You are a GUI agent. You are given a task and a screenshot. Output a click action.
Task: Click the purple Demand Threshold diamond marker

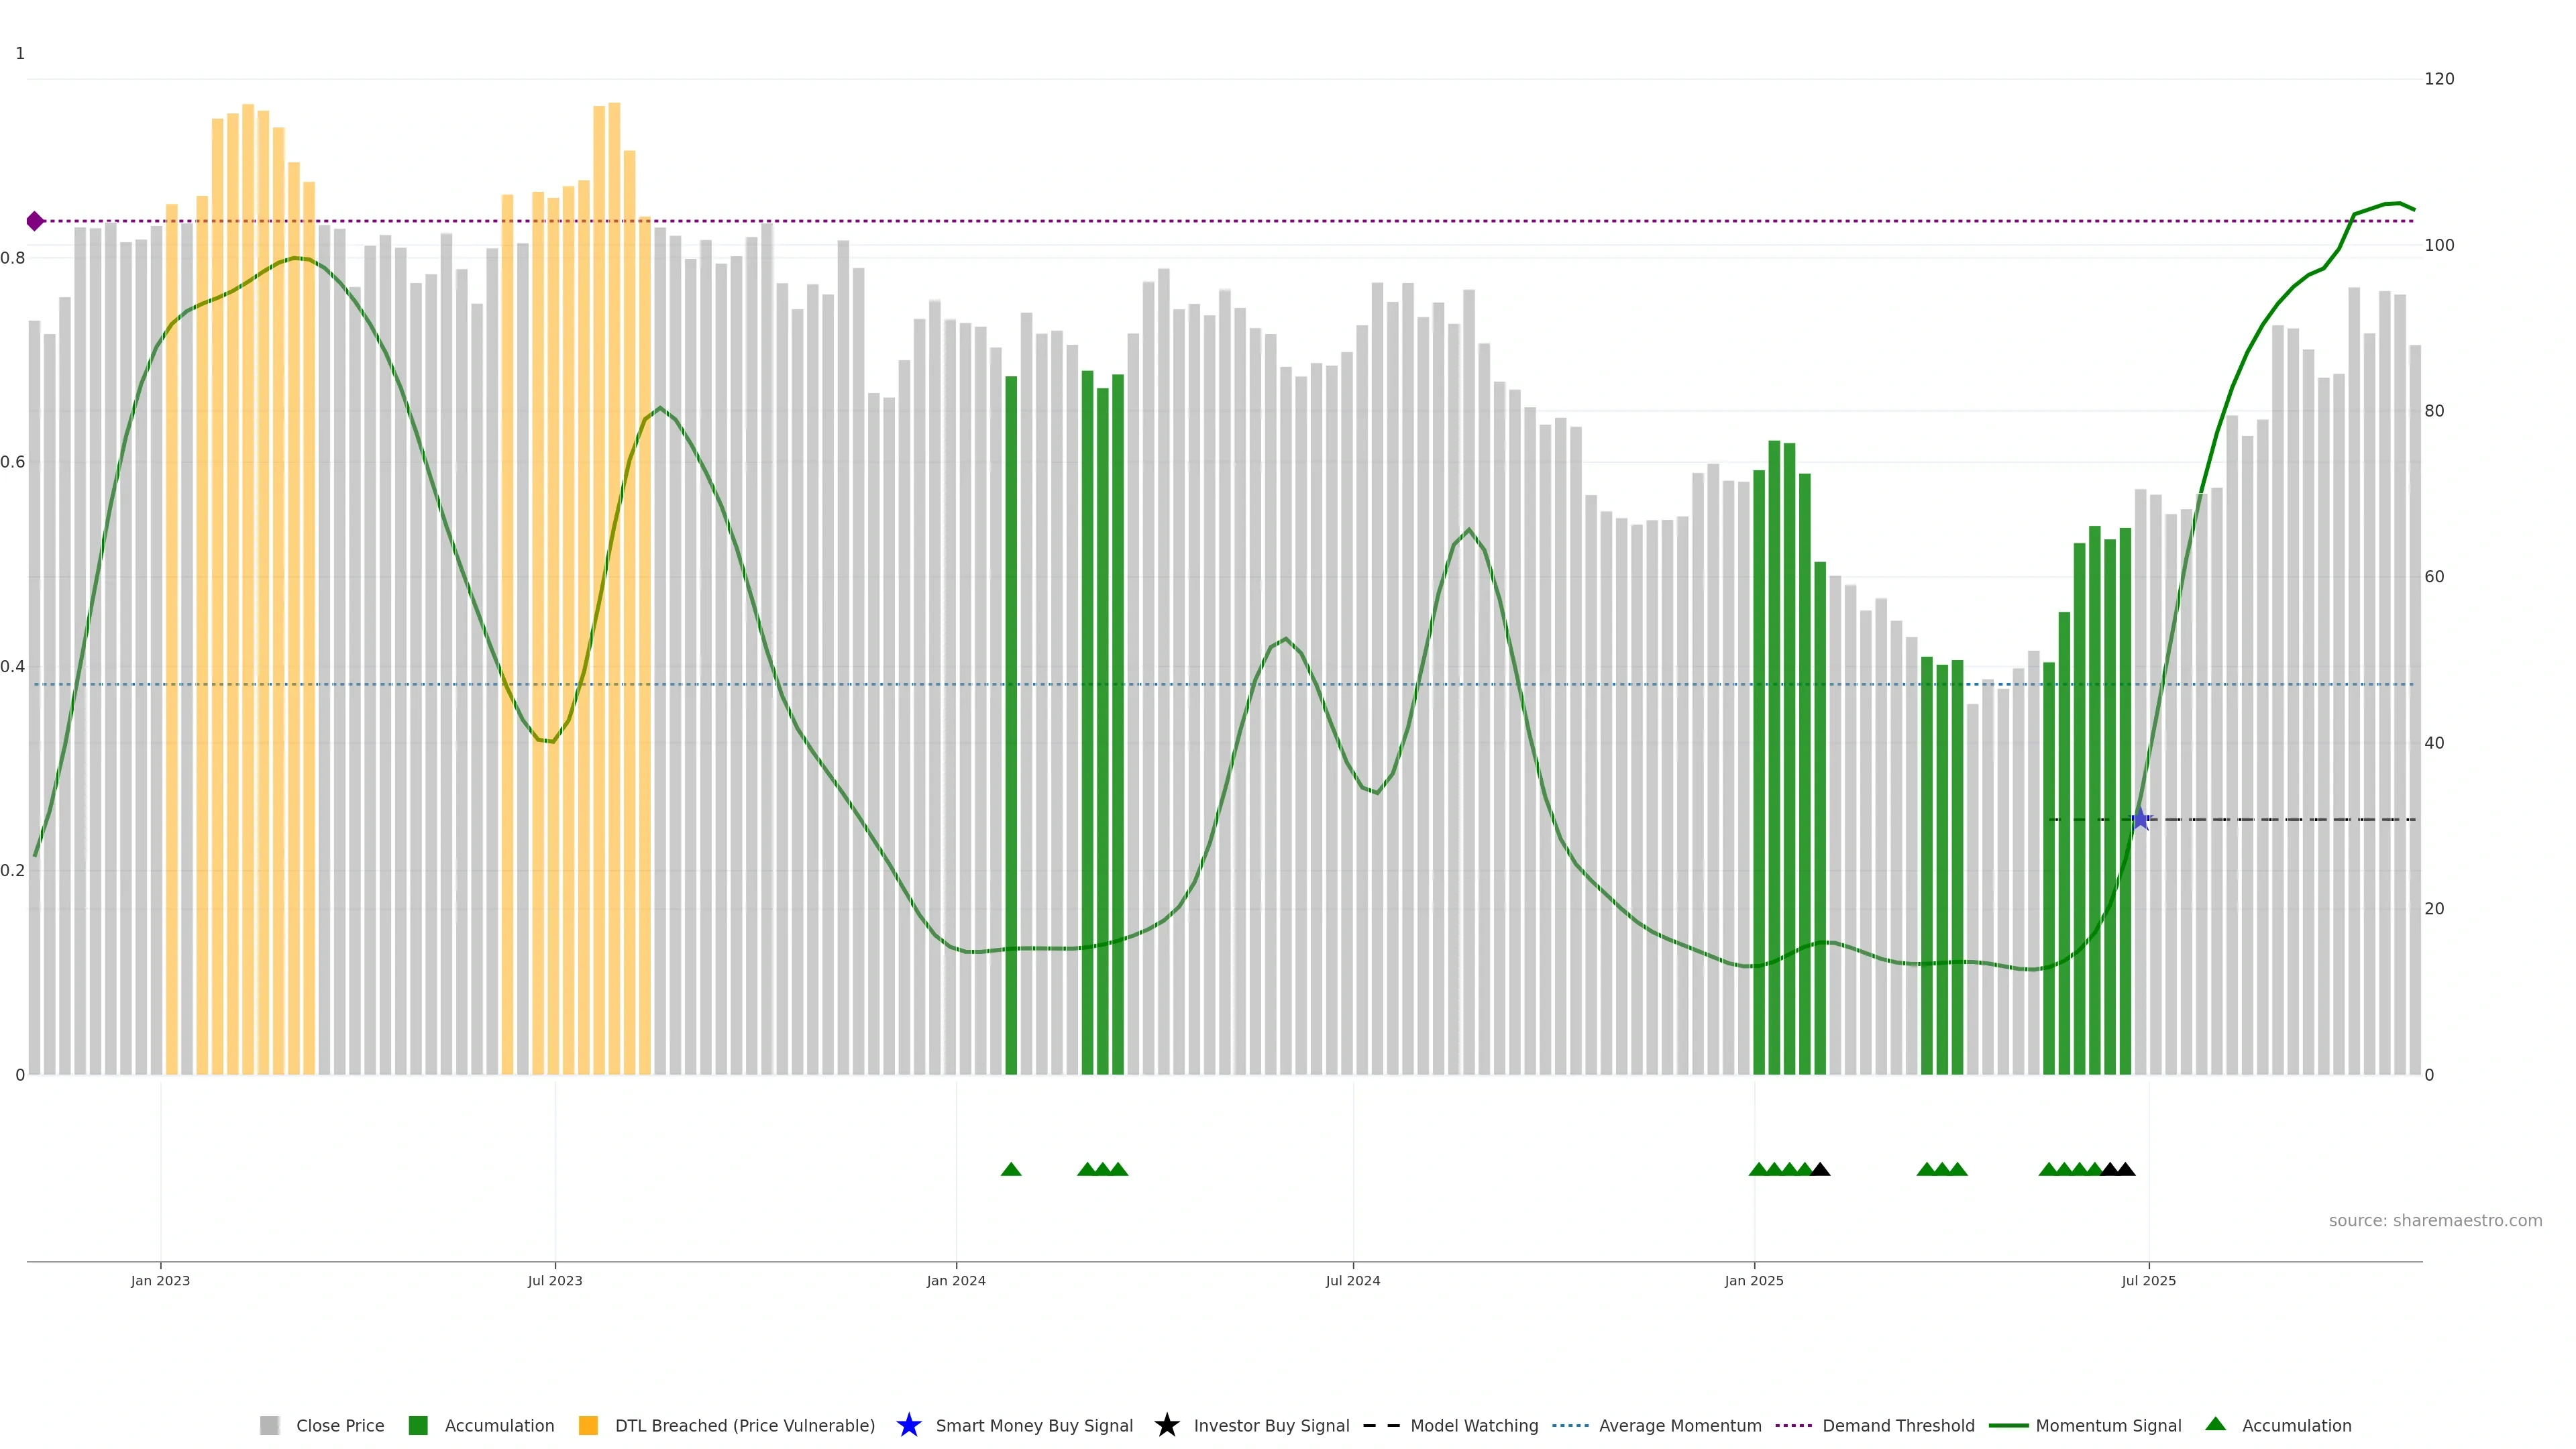pos(35,221)
